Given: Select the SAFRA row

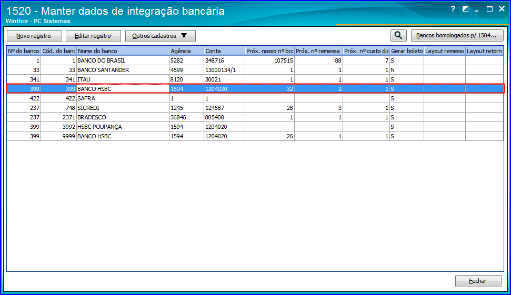Looking at the screenshot, I should click(x=255, y=98).
